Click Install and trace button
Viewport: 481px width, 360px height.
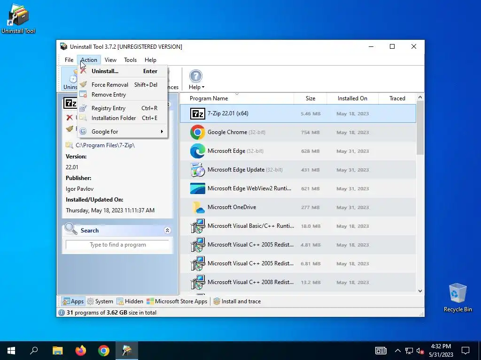[x=237, y=301]
